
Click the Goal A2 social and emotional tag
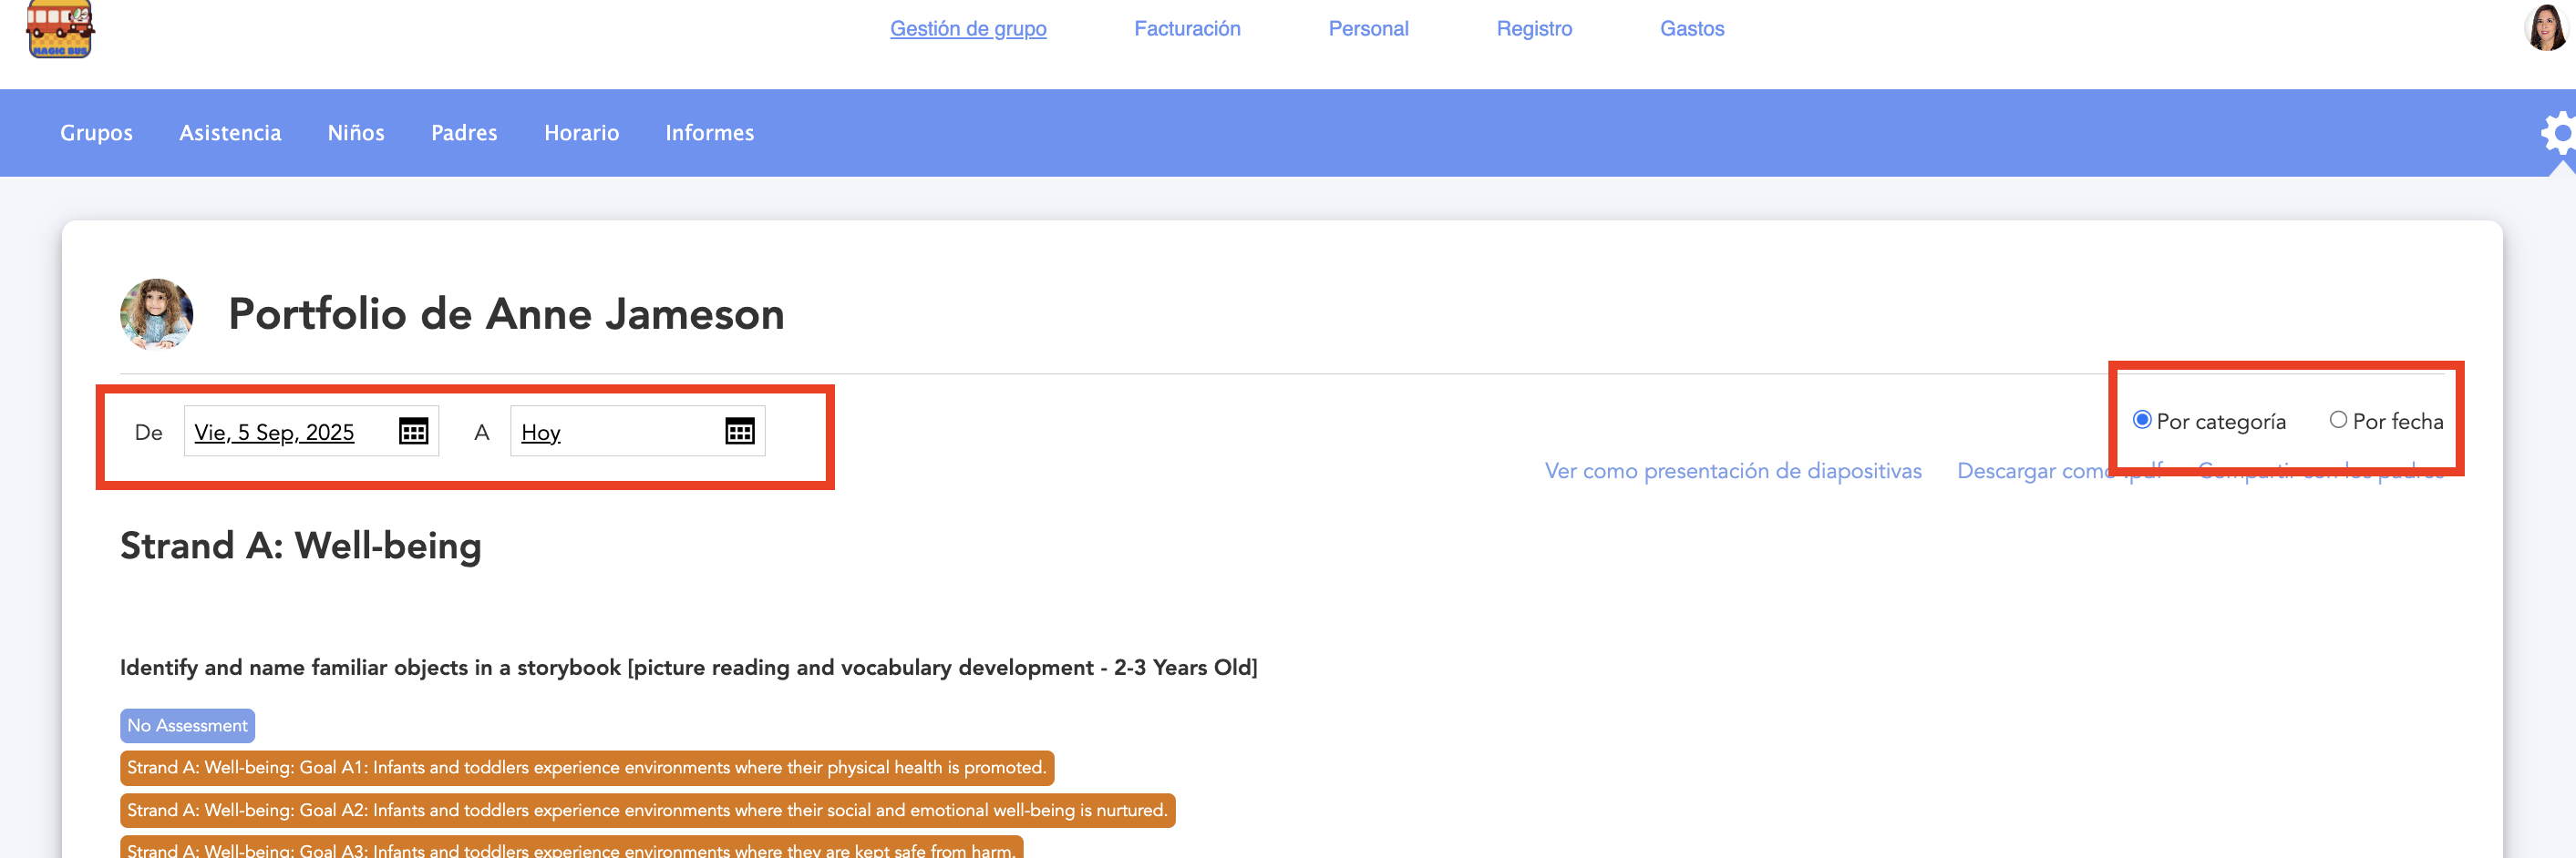pyautogui.click(x=647, y=810)
